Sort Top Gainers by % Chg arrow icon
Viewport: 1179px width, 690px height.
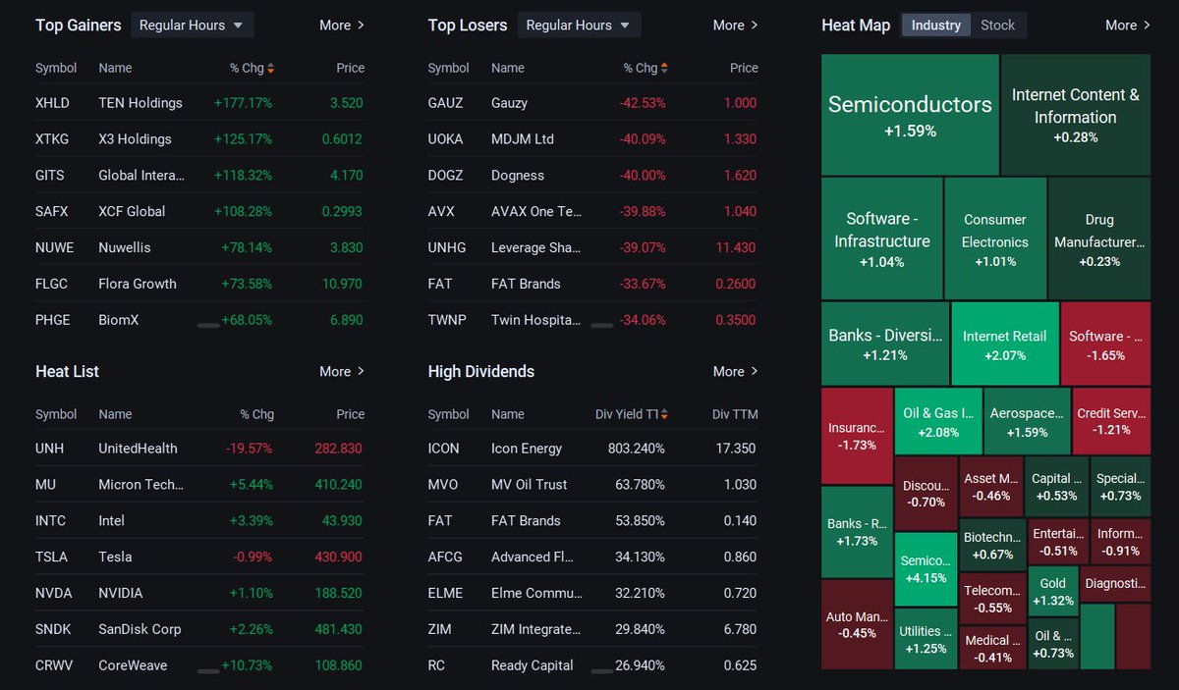[270, 69]
